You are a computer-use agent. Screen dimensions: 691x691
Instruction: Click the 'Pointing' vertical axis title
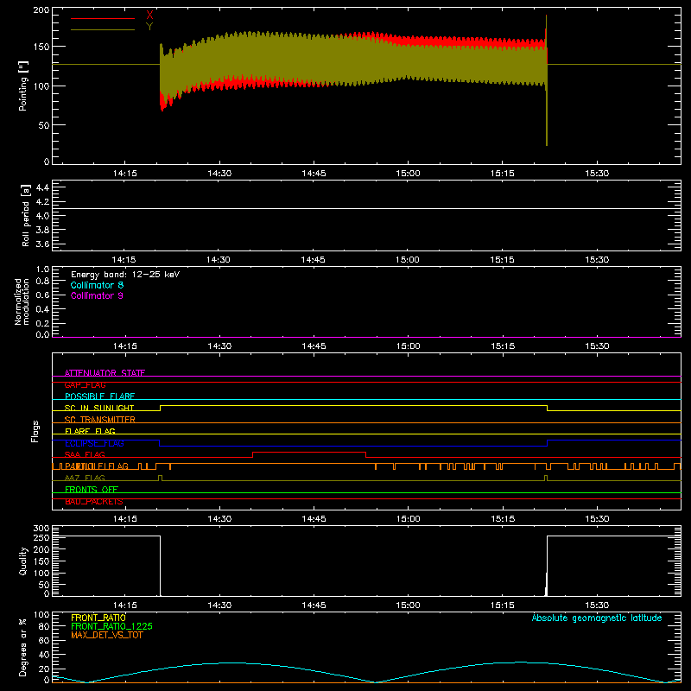tap(23, 86)
